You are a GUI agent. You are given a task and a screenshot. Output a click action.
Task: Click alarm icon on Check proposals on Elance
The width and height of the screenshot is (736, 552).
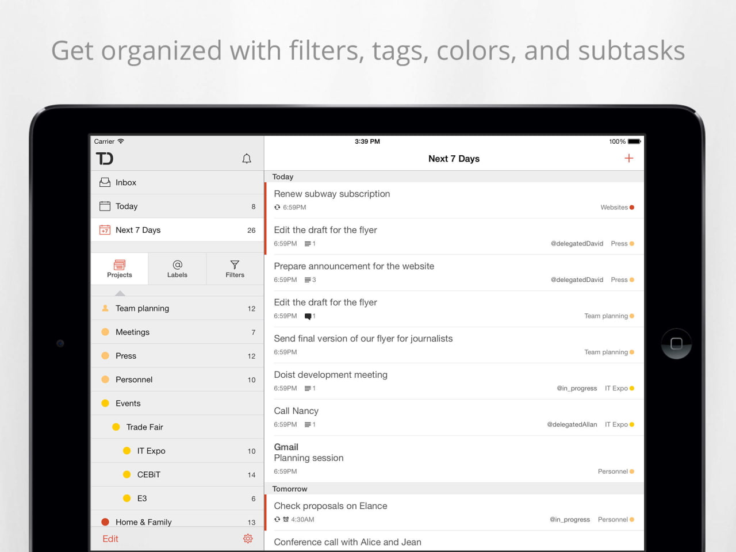point(286,519)
